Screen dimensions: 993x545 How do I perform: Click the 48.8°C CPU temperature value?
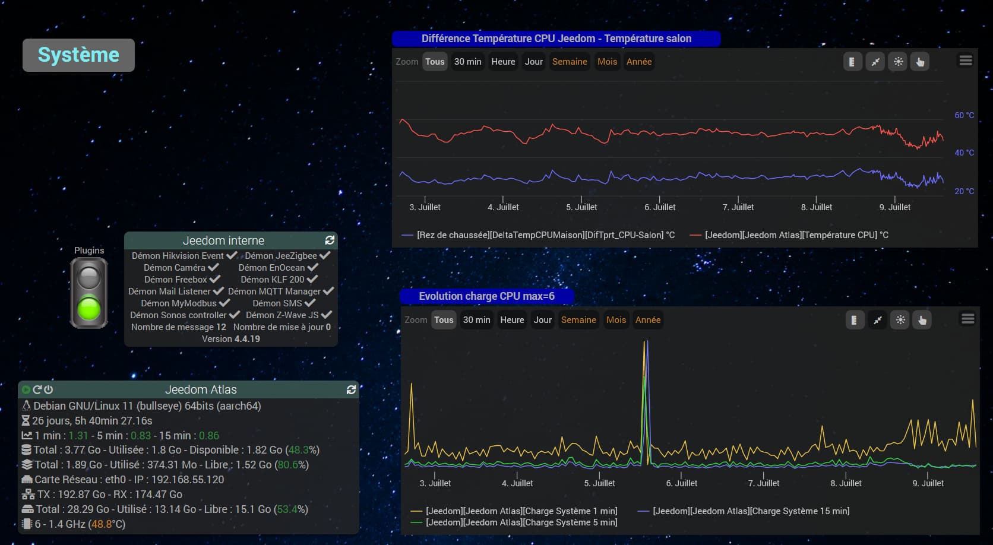click(x=107, y=524)
